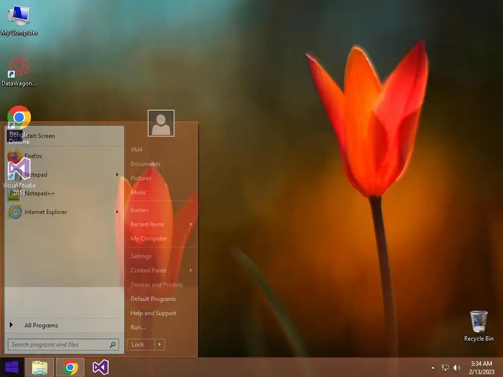This screenshot has height=377, width=503.
Task: Open My Computer desktop icon
Action: [x=19, y=20]
